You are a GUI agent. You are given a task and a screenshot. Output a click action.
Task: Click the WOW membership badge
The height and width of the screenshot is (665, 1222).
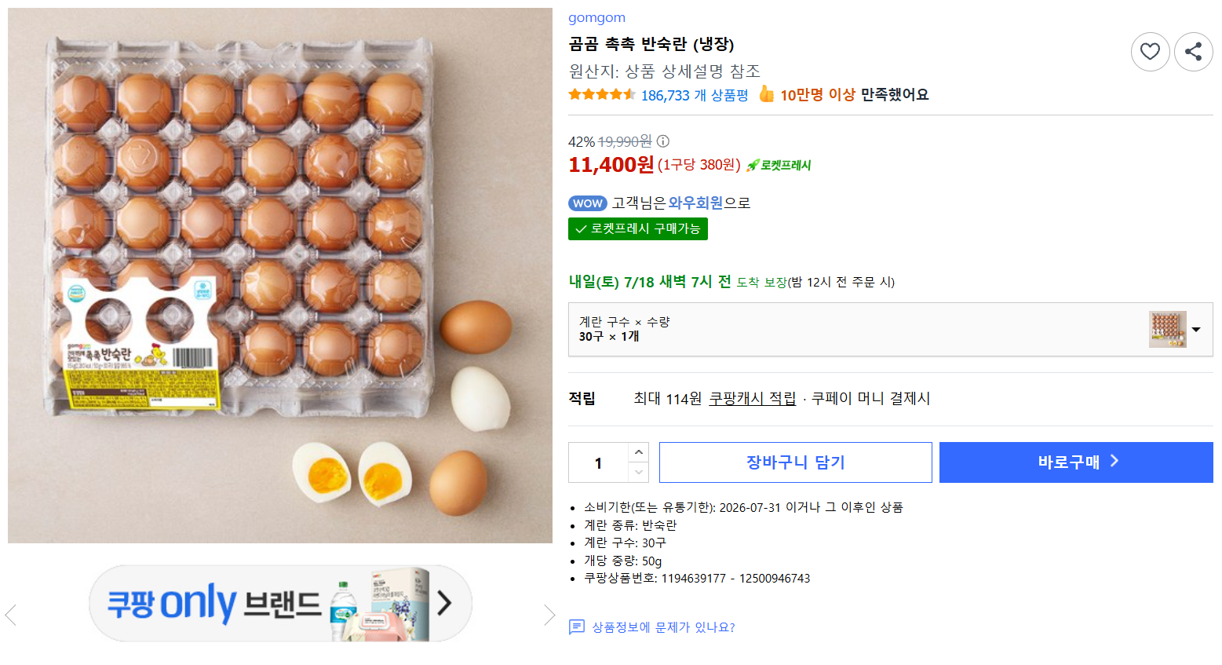587,203
